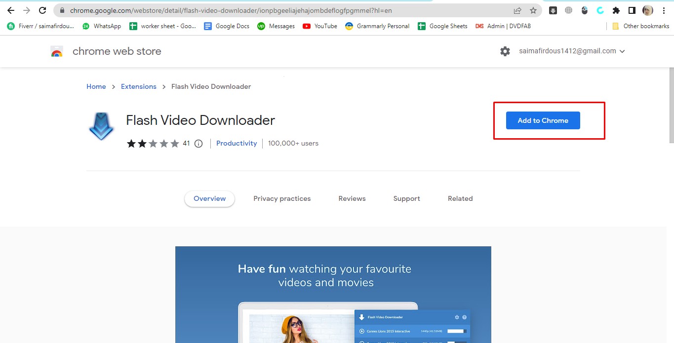This screenshot has width=674, height=343.
Task: Go back to the previous page
Action: [11, 10]
